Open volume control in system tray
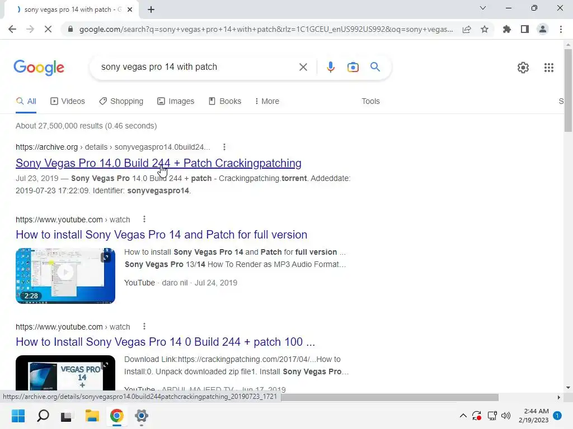This screenshot has width=573, height=429. click(x=506, y=416)
